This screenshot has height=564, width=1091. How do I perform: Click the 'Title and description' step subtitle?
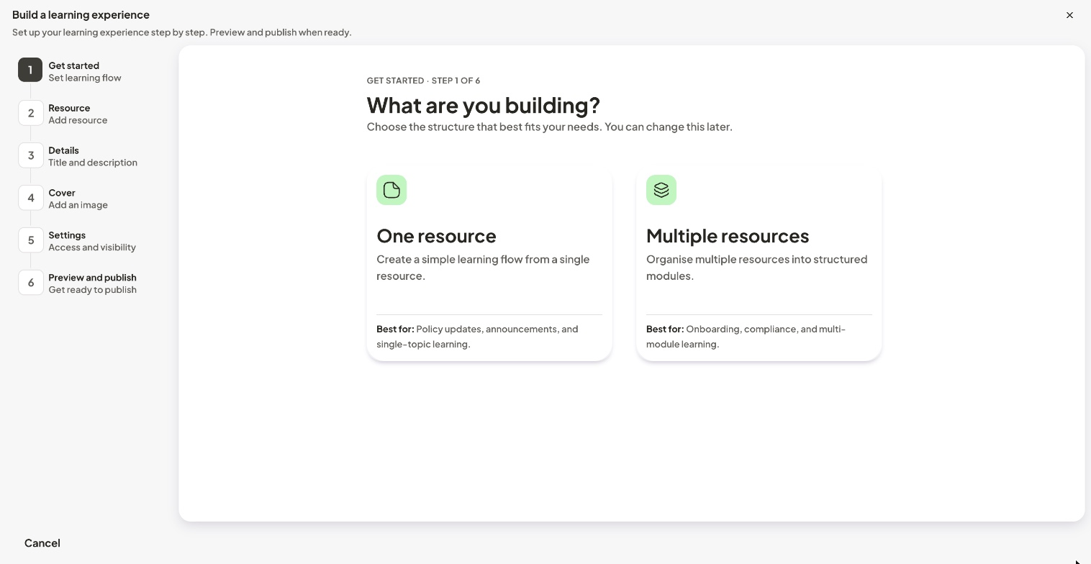pos(93,163)
